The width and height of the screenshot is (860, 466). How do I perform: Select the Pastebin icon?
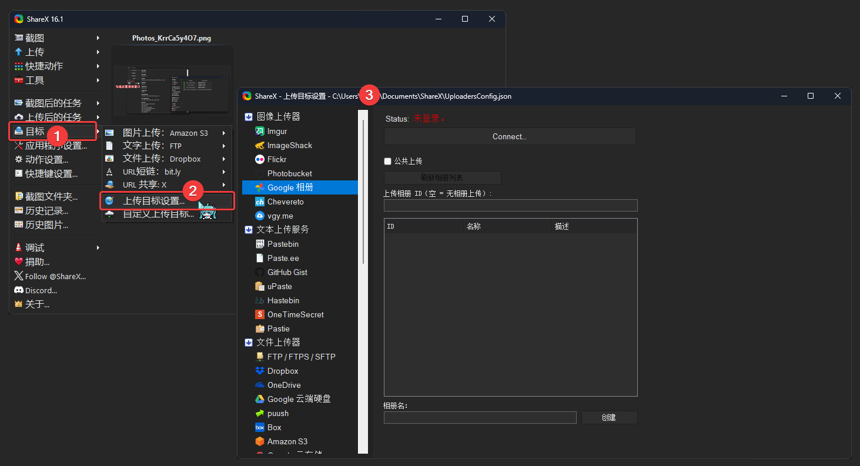260,244
